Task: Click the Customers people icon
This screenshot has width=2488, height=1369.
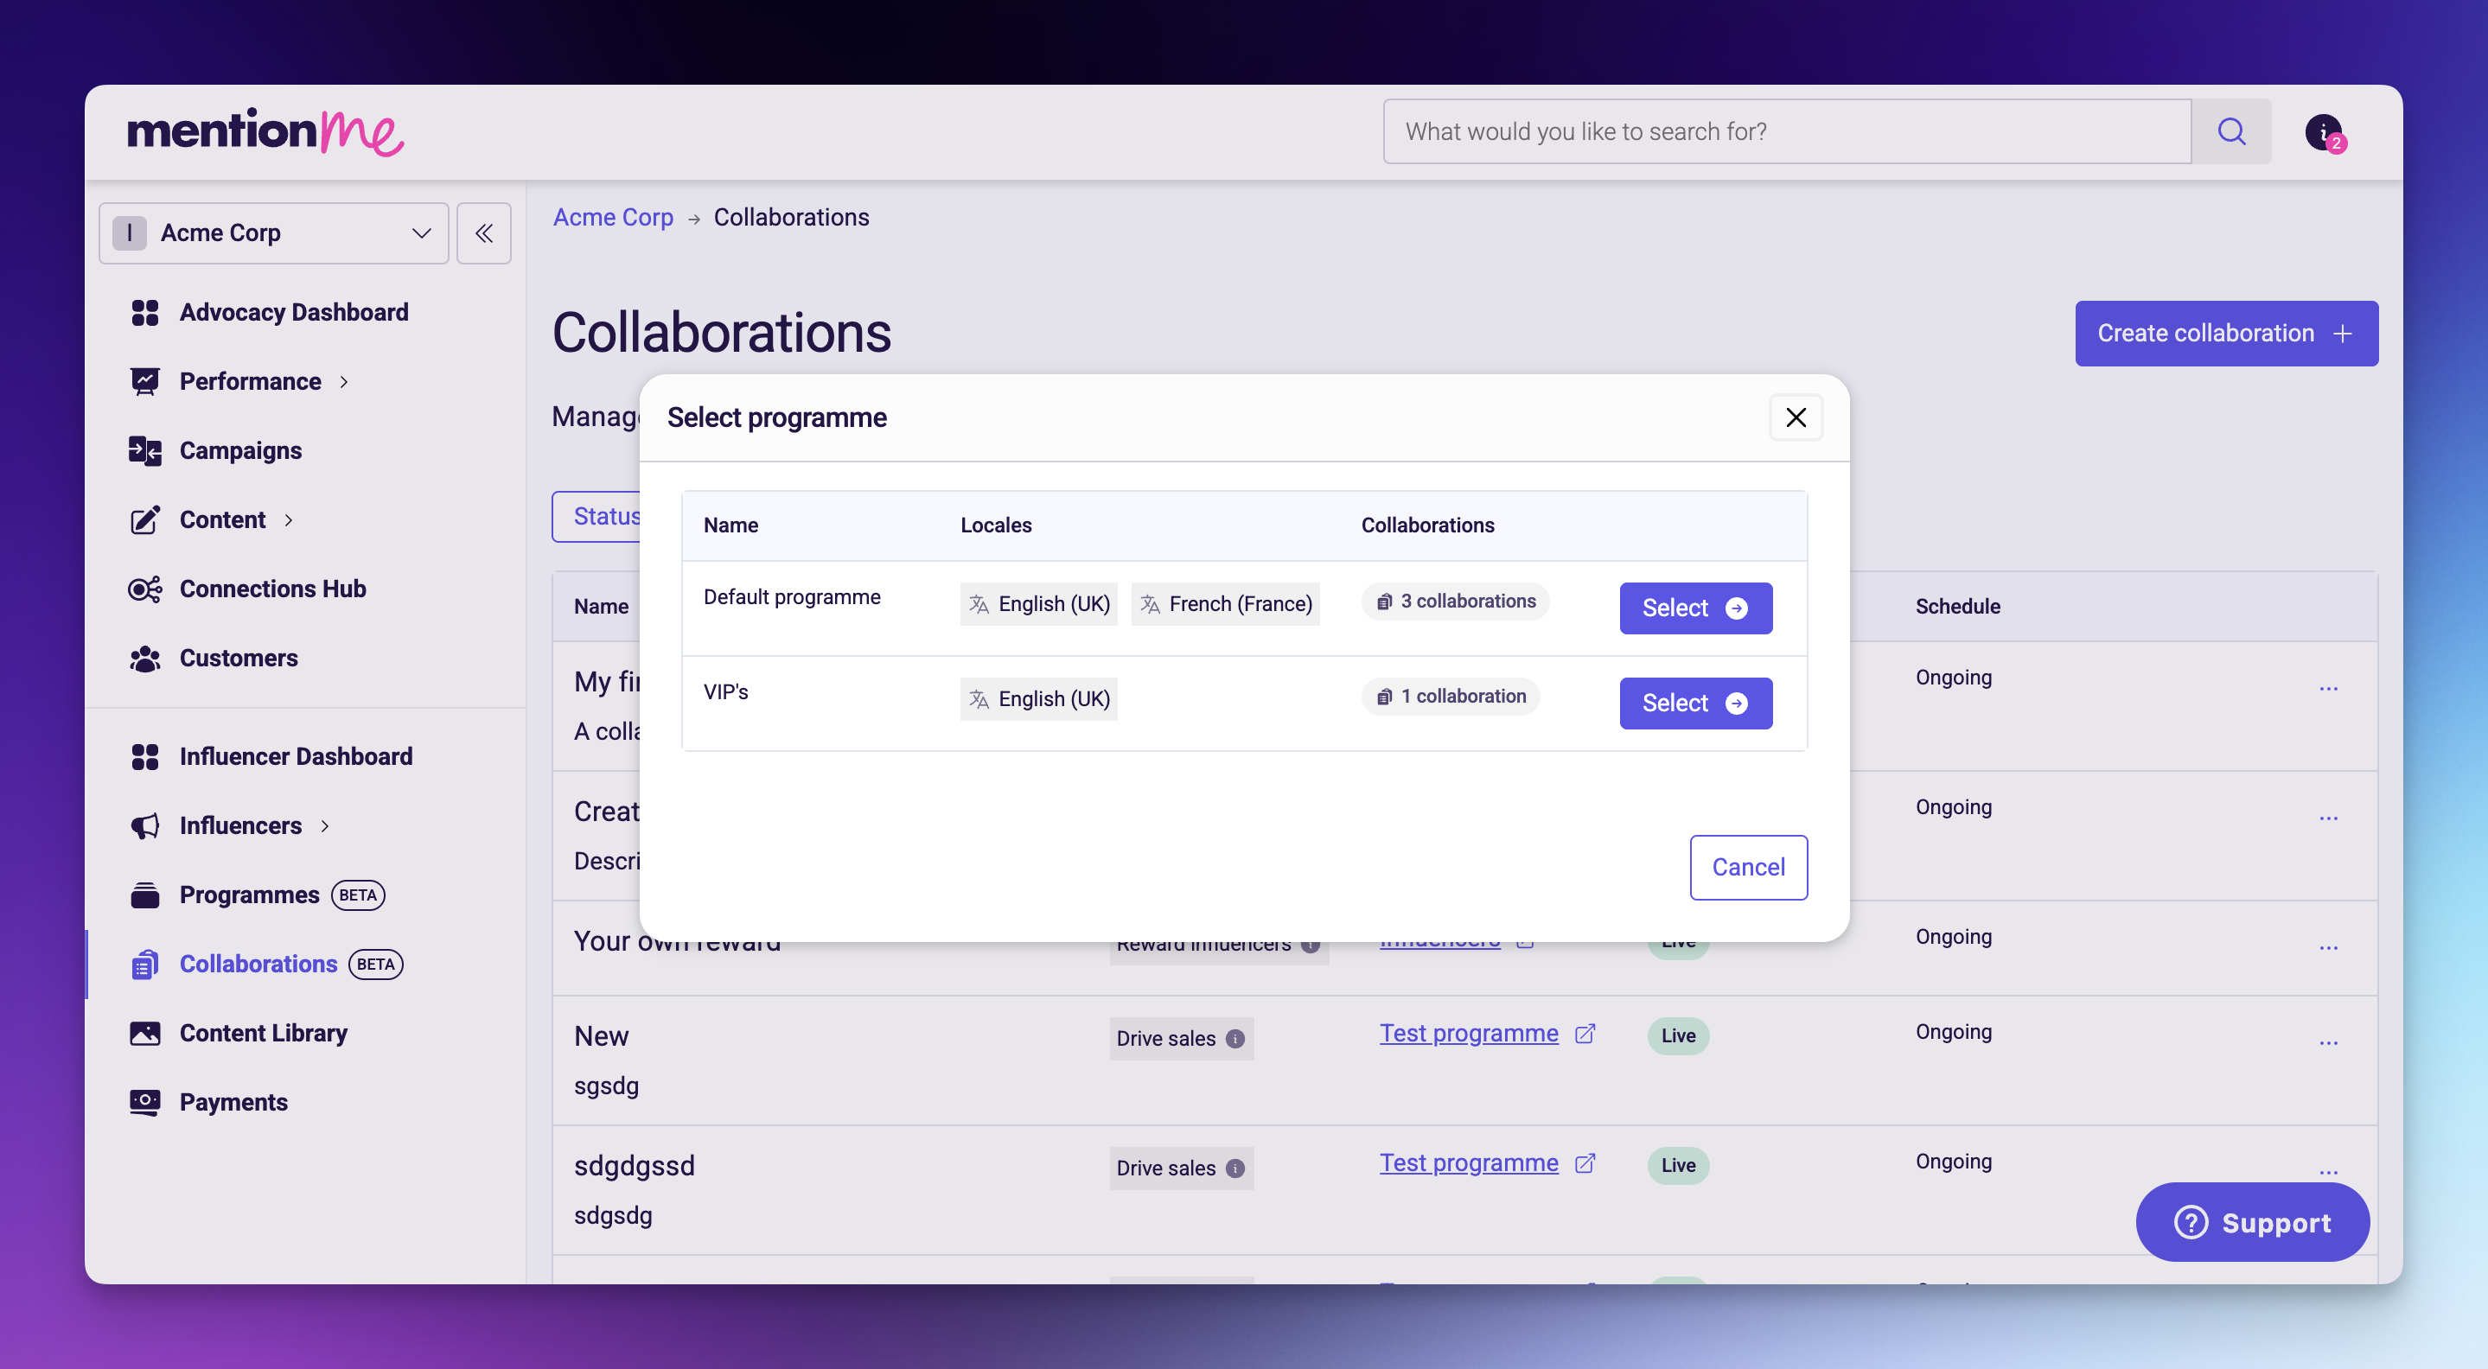Action: 145,659
